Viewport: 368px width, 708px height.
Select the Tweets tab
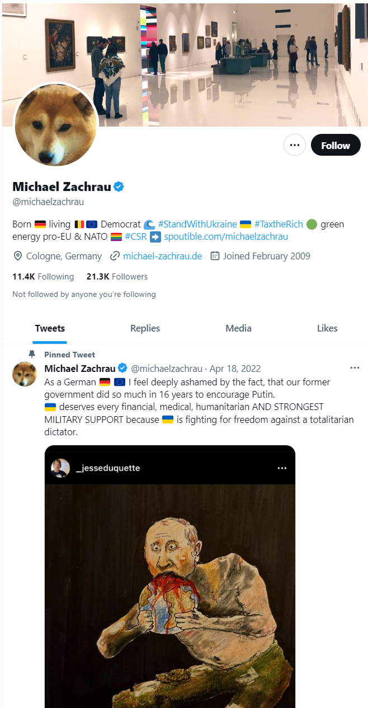pyautogui.click(x=50, y=328)
